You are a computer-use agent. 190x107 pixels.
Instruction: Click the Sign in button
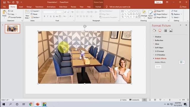159,2
